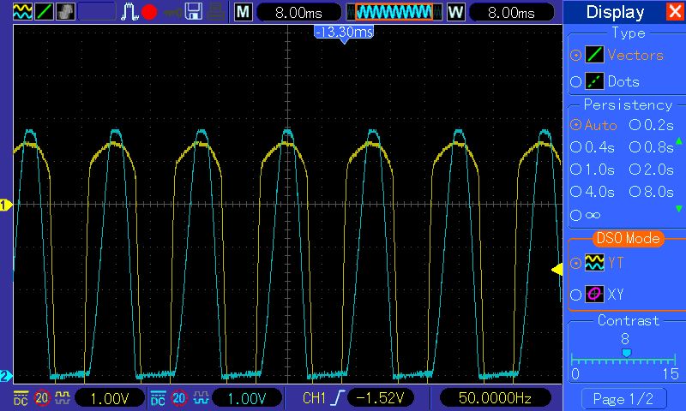This screenshot has width=686, height=411.
Task: Select XY DSO mode radio button
Action: pos(575,295)
